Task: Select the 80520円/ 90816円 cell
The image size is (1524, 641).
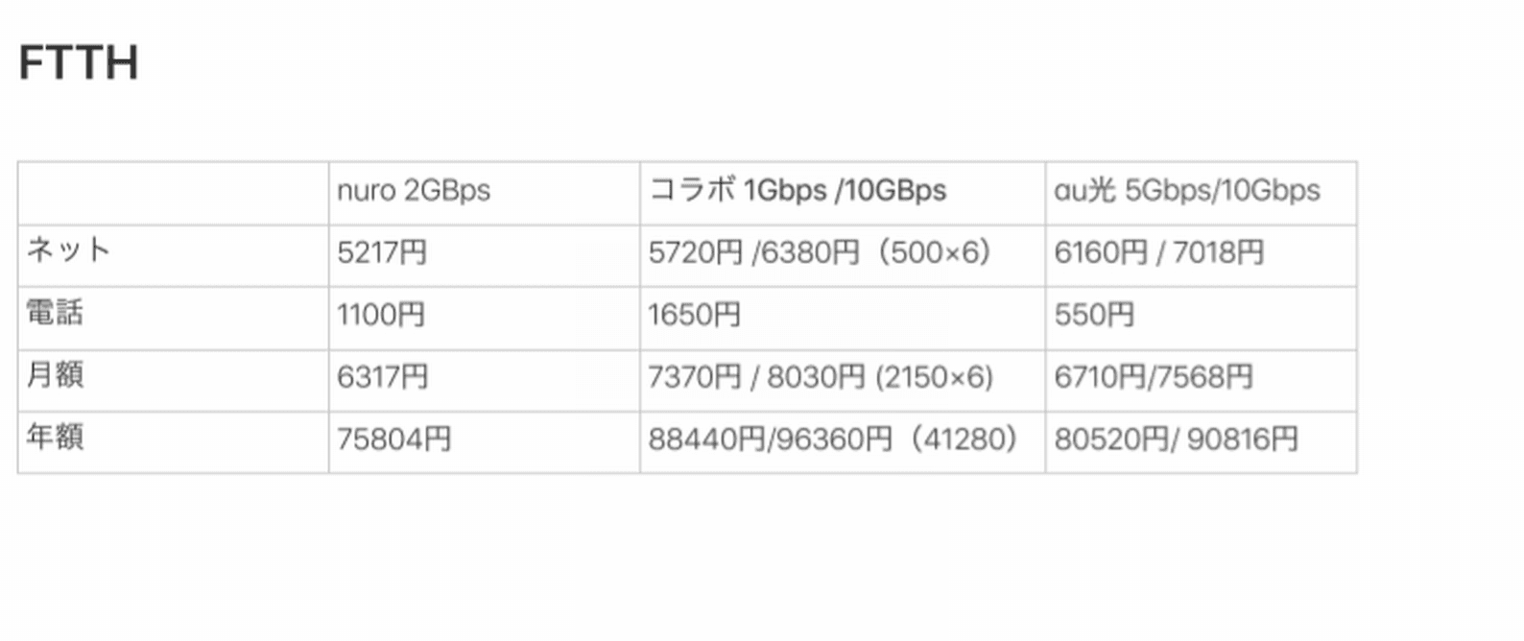Action: (1201, 441)
